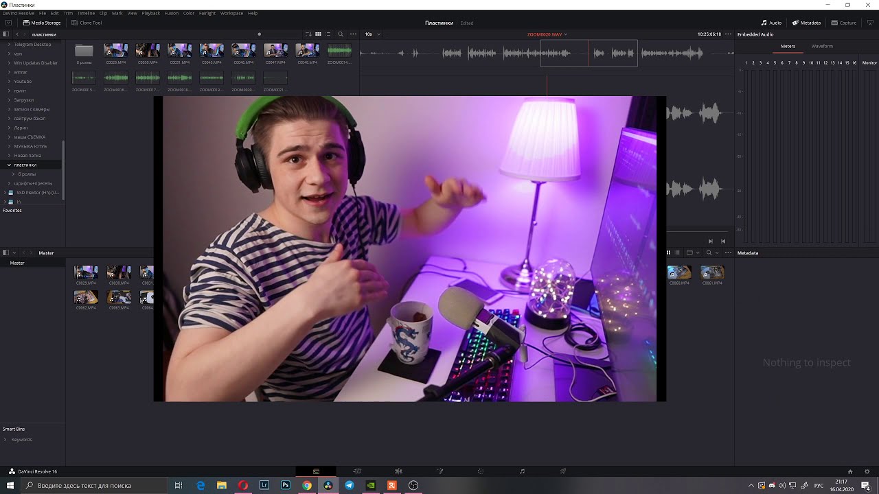Adjust the thumbnail size slider

[259, 34]
